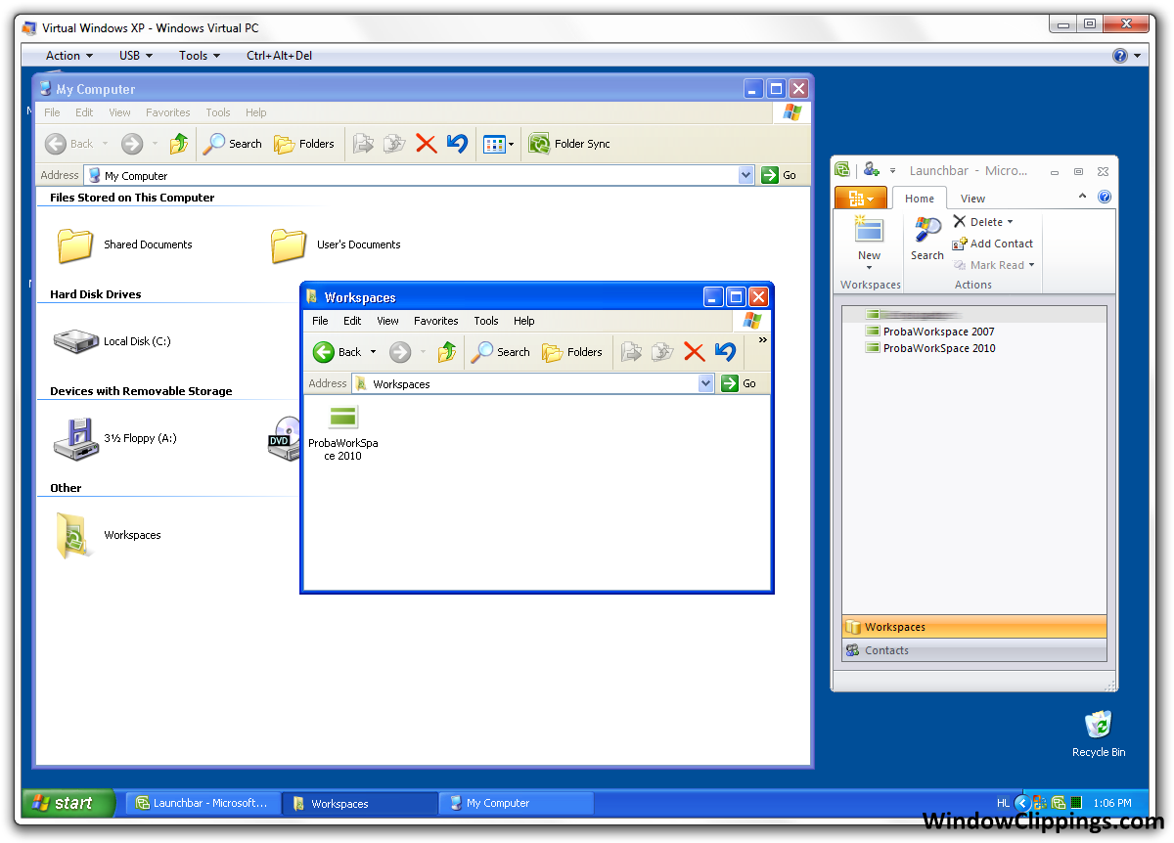Open Mark Read dropdown in Launchbar

(x=1031, y=265)
